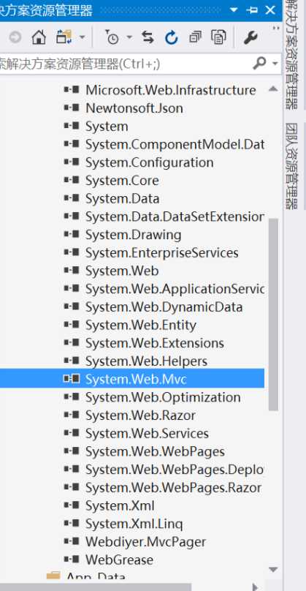The image size is (306, 591).
Task: Open the panel window position dropdown arrow
Action: click(x=234, y=10)
